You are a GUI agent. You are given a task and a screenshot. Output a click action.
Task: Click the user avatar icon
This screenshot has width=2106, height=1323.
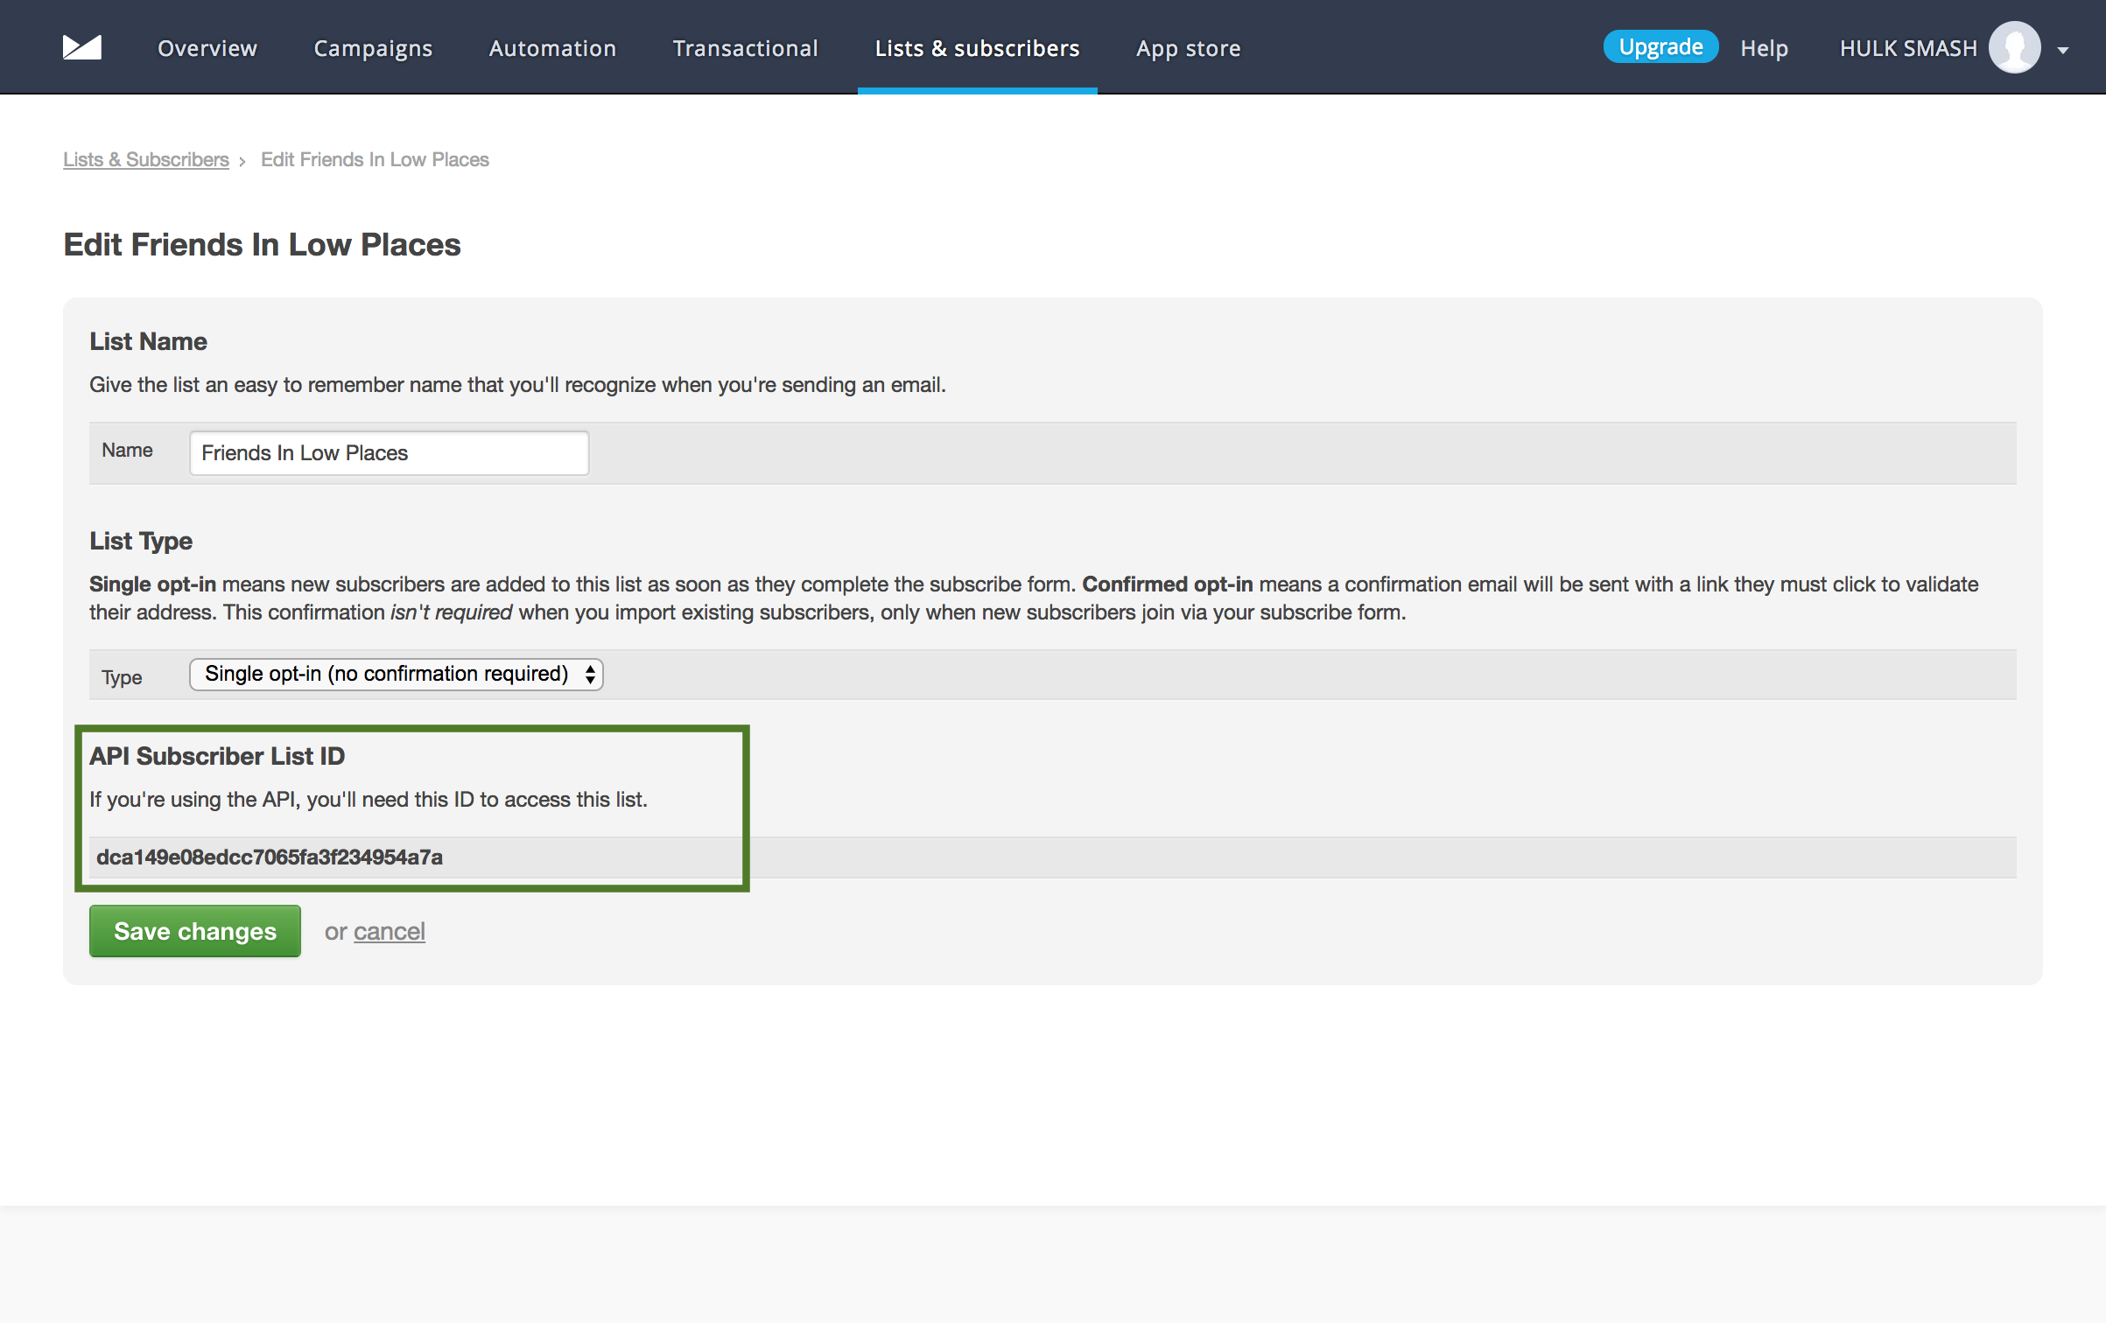click(x=2014, y=47)
